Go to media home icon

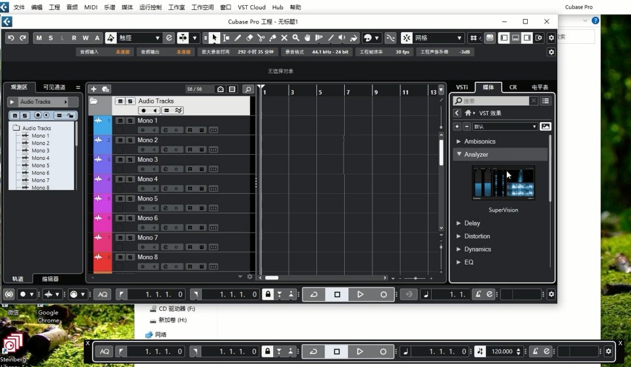(x=468, y=113)
